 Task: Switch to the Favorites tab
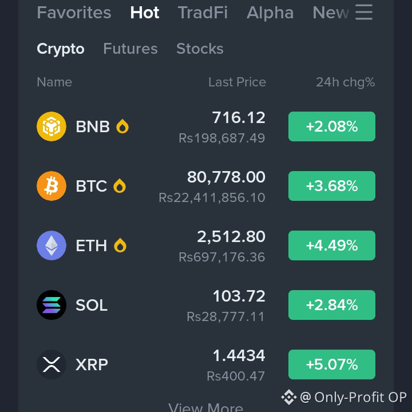pyautogui.click(x=74, y=13)
